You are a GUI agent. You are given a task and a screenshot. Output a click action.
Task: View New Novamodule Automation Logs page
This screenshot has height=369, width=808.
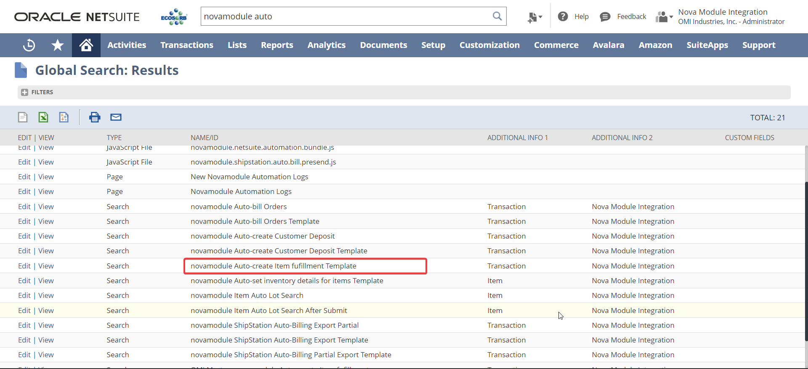46,177
